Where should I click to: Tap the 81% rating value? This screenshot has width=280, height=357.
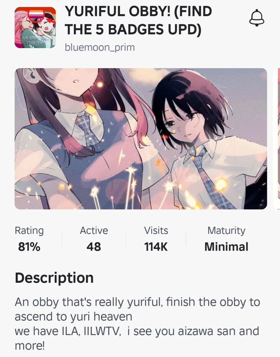[29, 247]
